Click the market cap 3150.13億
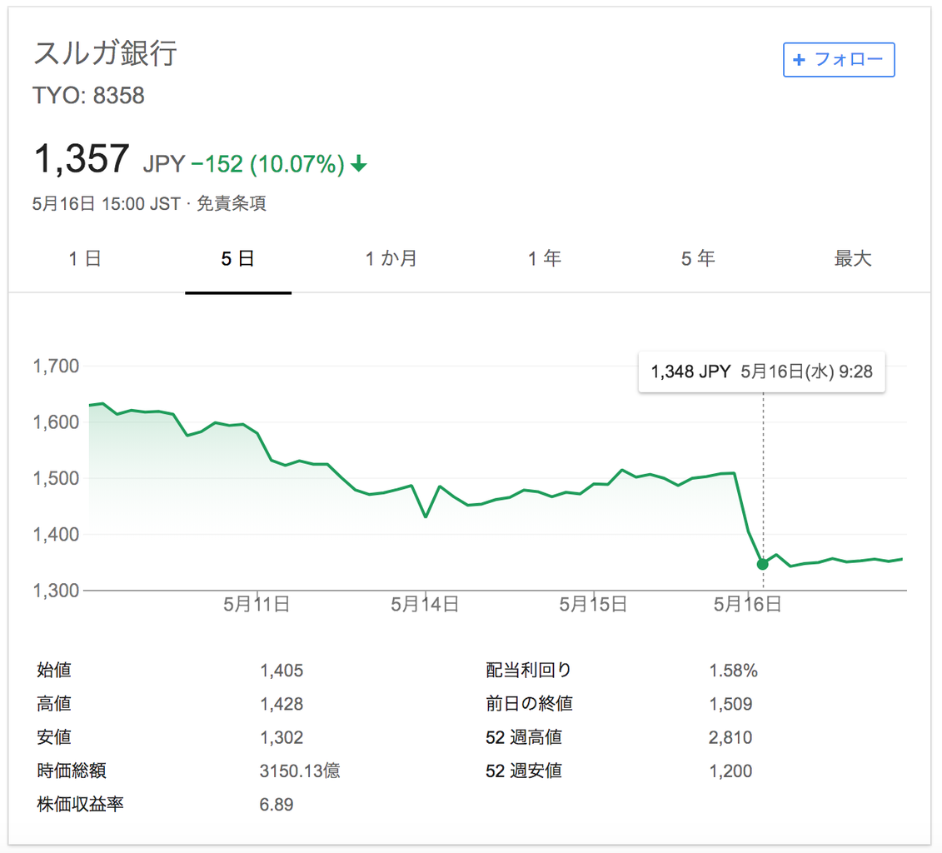The width and height of the screenshot is (942, 853). click(x=300, y=771)
